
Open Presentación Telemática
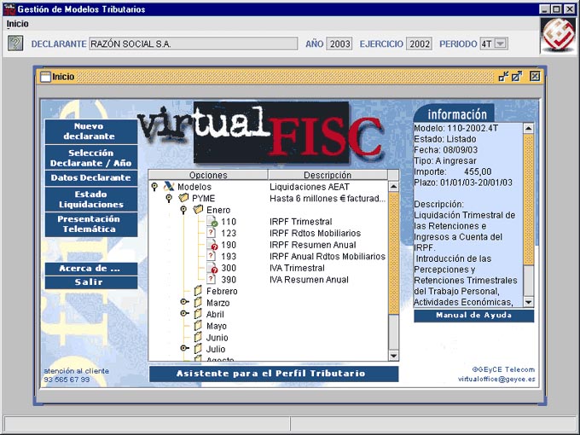click(91, 224)
